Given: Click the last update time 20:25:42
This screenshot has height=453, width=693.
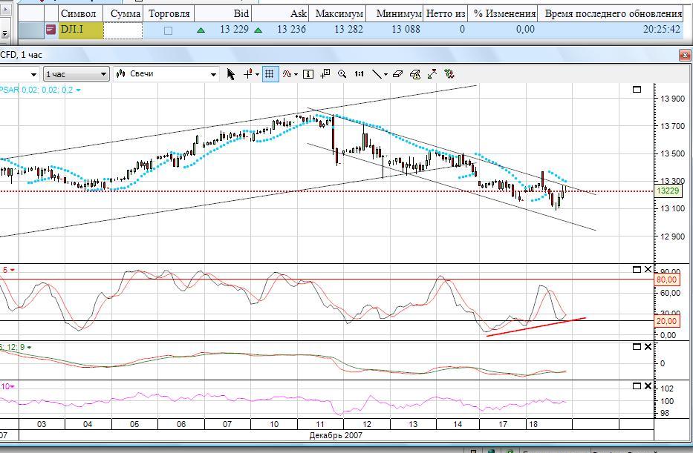Looking at the screenshot, I should pos(662,30).
